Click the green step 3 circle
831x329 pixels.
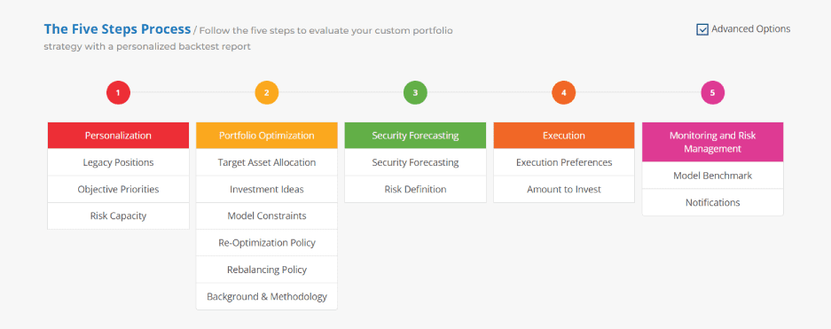pos(415,93)
